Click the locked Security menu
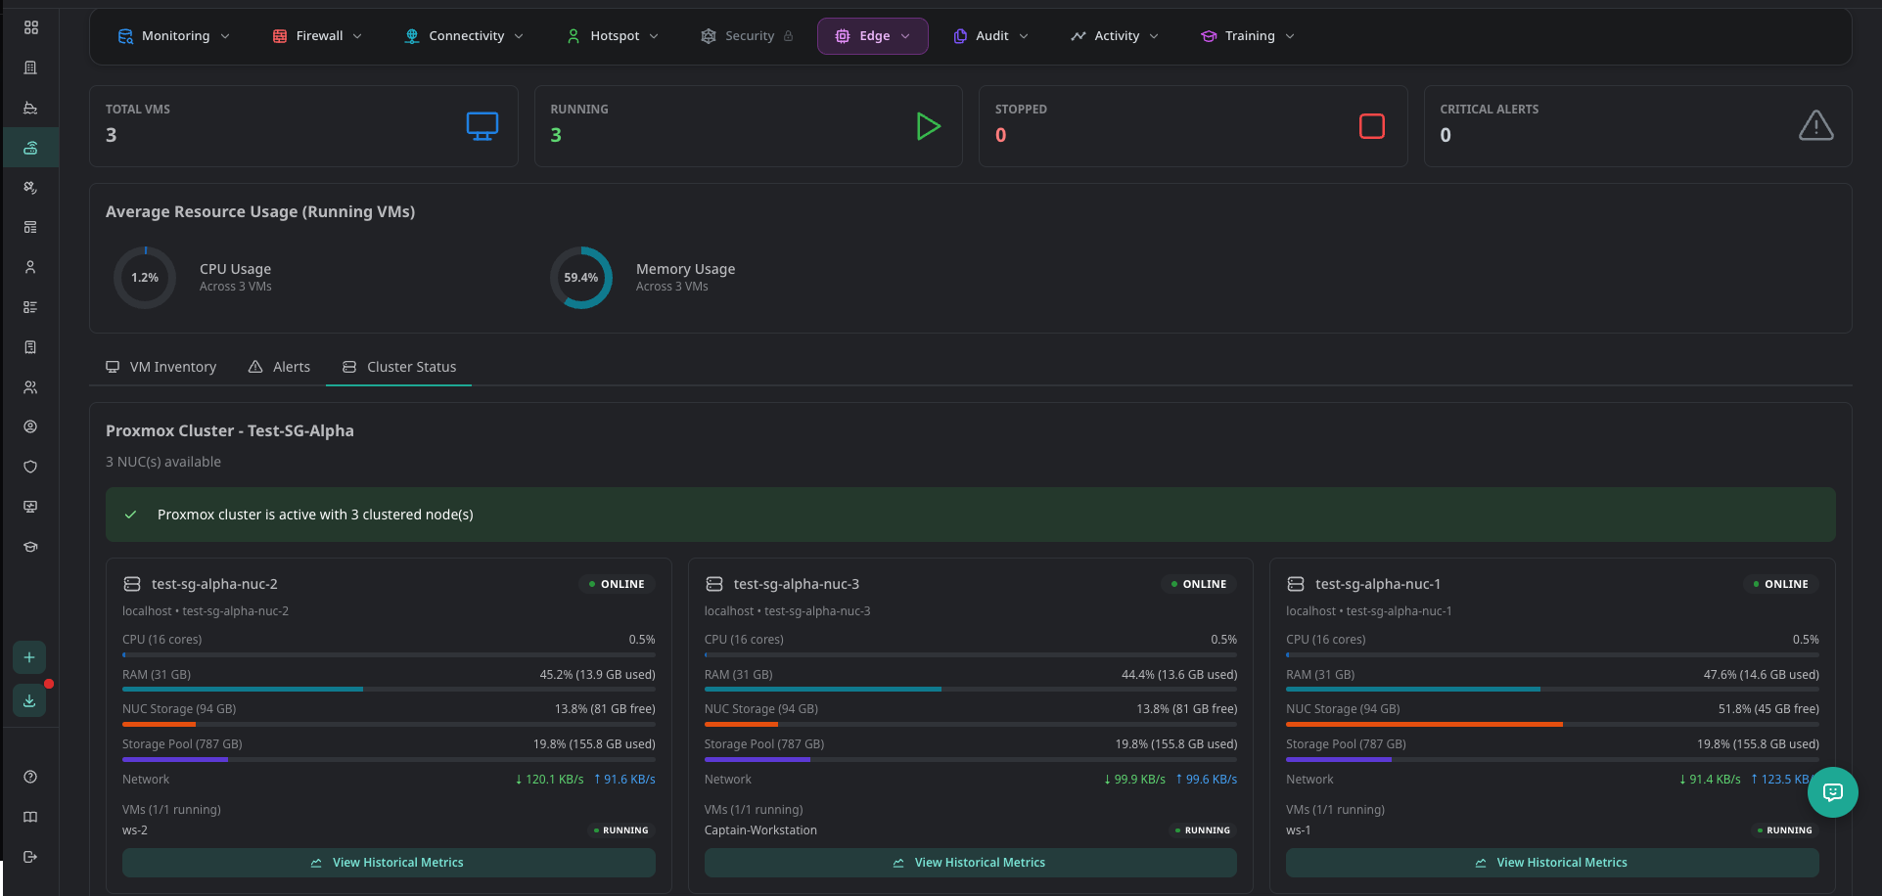The height and width of the screenshot is (896, 1882). pyautogui.click(x=748, y=36)
